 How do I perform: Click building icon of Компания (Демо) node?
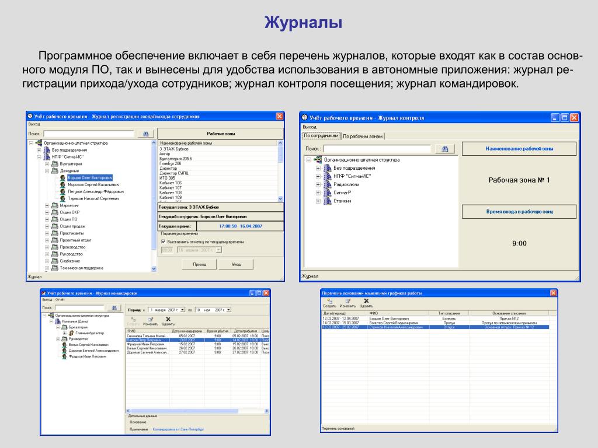(x=58, y=321)
